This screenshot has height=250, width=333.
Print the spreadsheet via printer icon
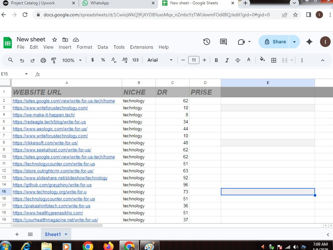pyautogui.click(x=43, y=60)
